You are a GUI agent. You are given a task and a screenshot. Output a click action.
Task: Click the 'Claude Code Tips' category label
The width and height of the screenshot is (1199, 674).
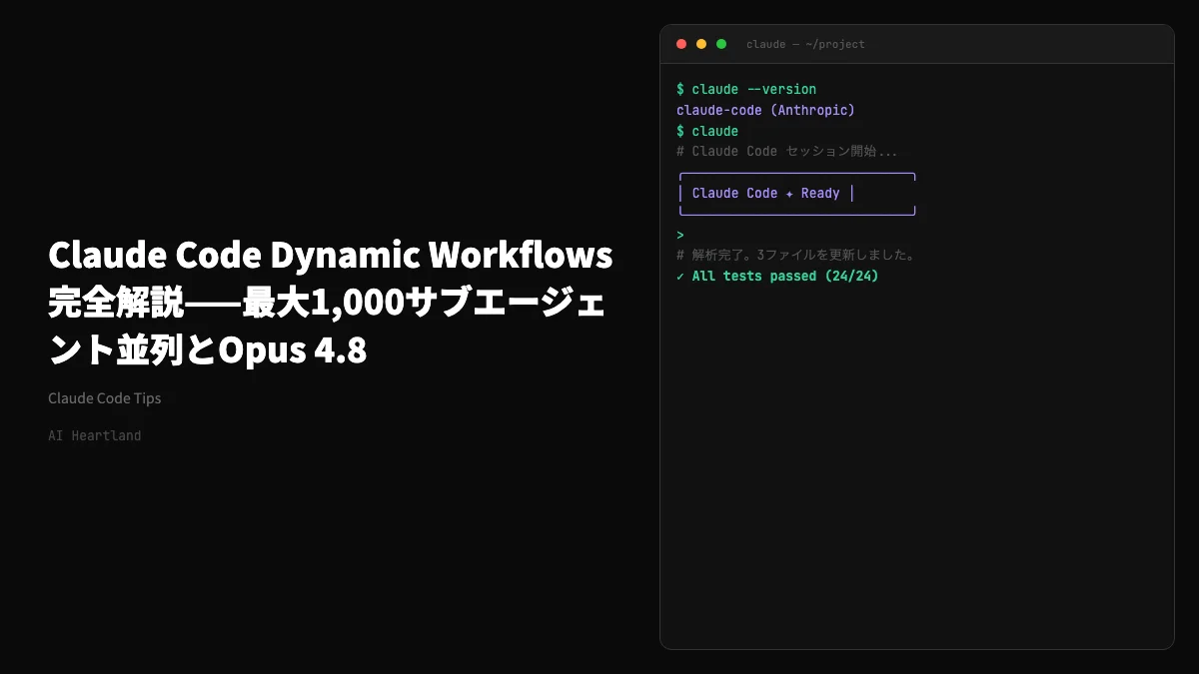pos(105,398)
